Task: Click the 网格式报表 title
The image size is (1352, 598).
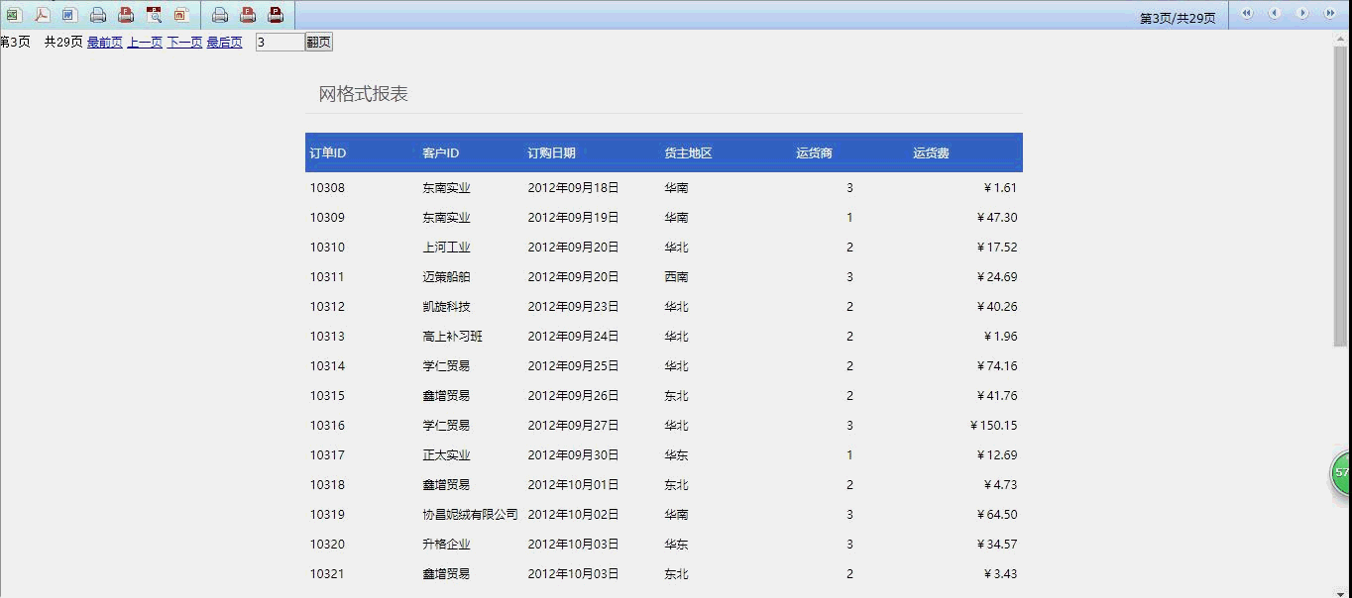Action: (x=363, y=94)
